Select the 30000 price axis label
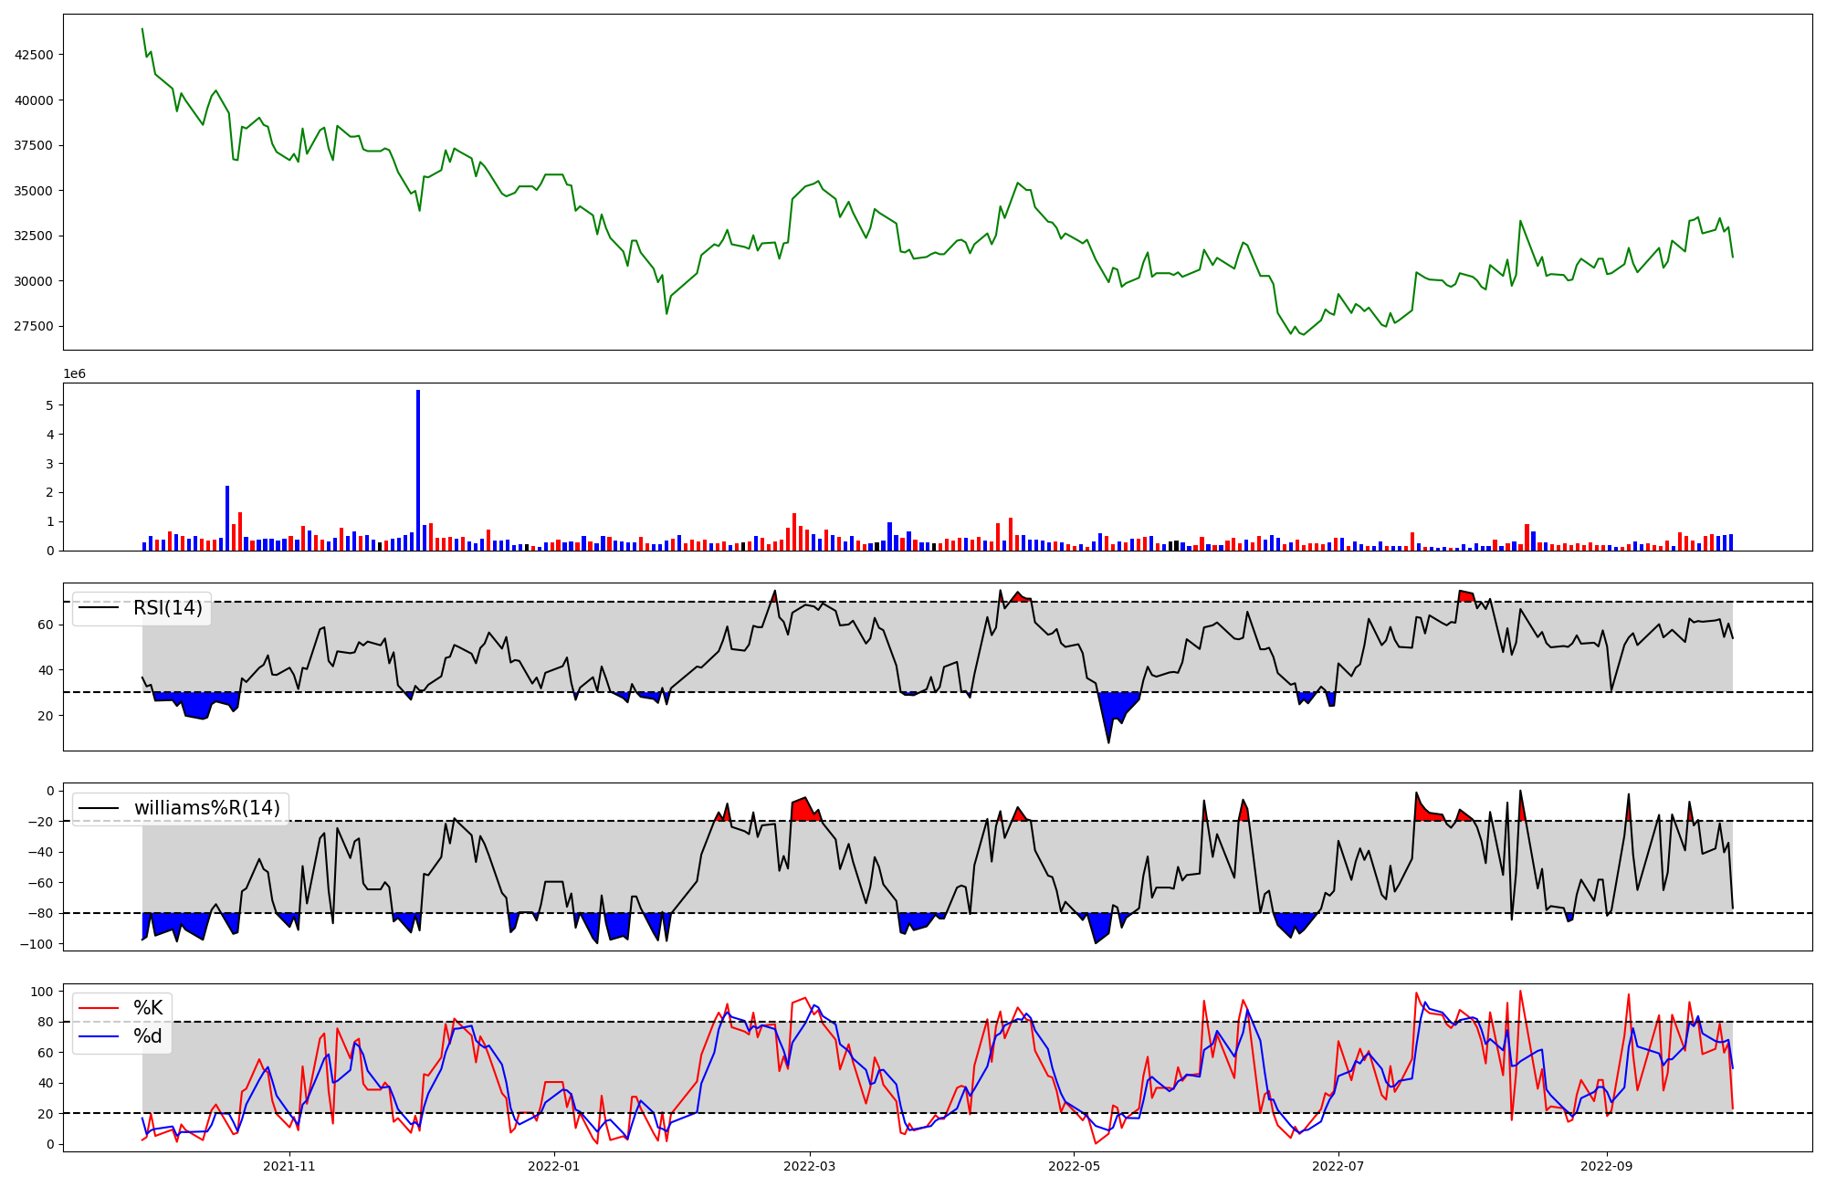 pos(34,281)
